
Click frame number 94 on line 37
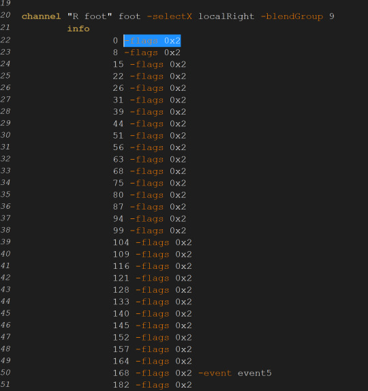[119, 218]
